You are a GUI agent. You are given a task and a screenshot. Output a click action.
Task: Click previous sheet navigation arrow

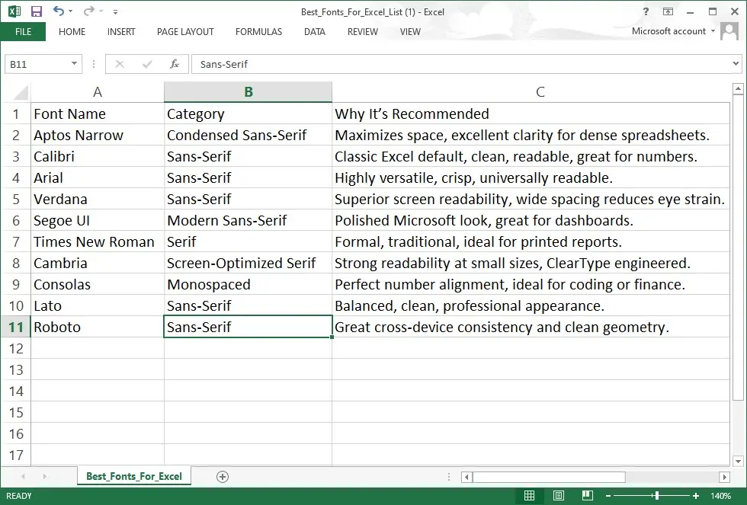[x=23, y=476]
